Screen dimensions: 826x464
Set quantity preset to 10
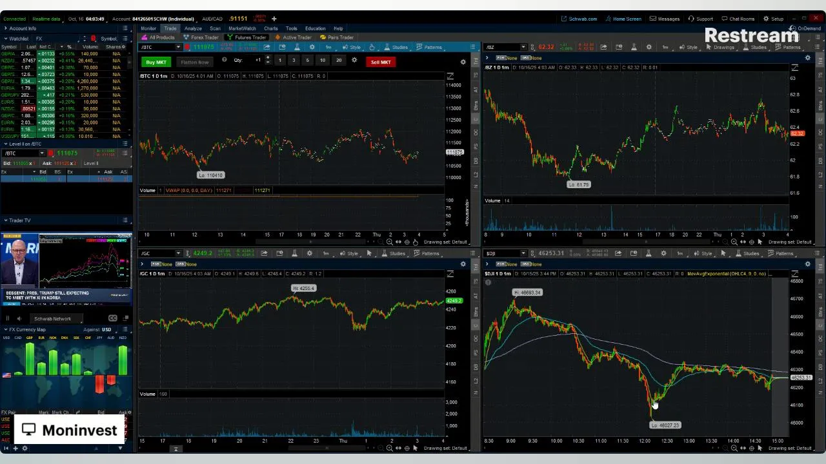pos(322,61)
